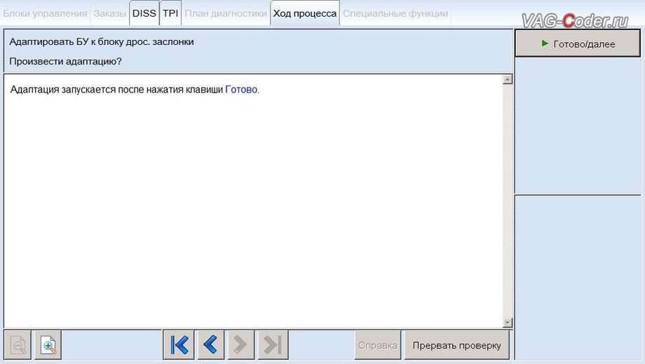645x364 pixels.
Task: Click the scrollbar down arrow
Action: (508, 323)
